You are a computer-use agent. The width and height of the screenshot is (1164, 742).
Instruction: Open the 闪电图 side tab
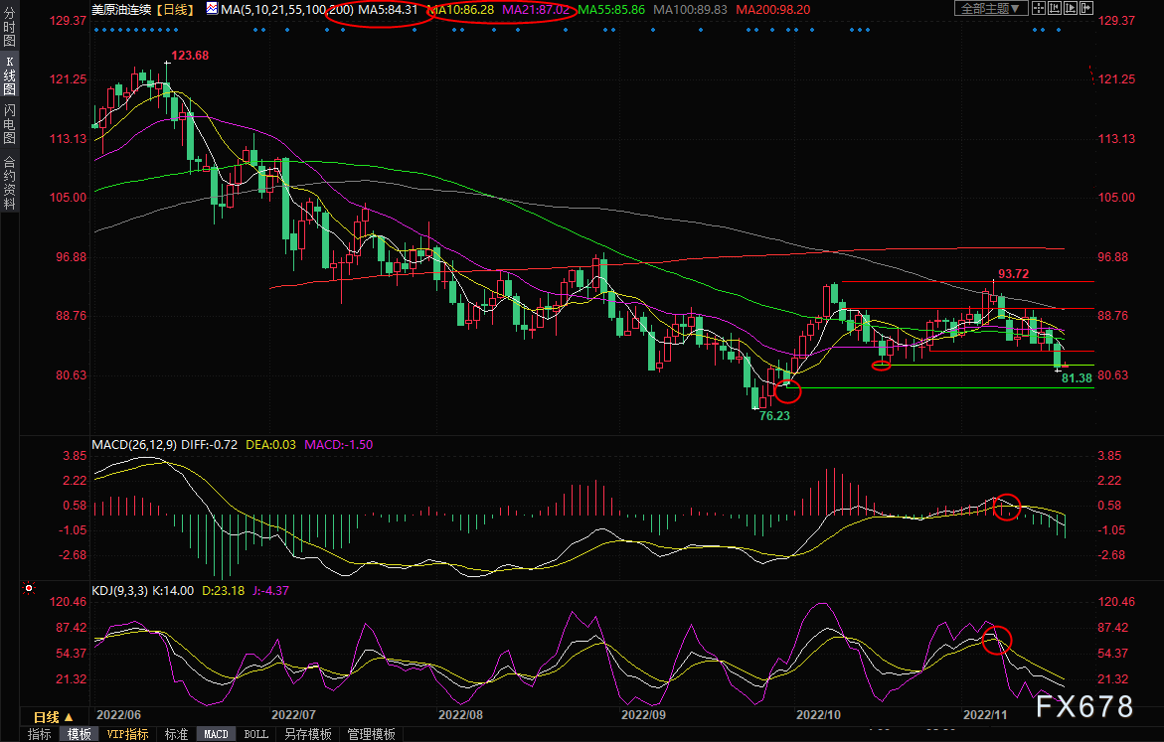coord(10,123)
